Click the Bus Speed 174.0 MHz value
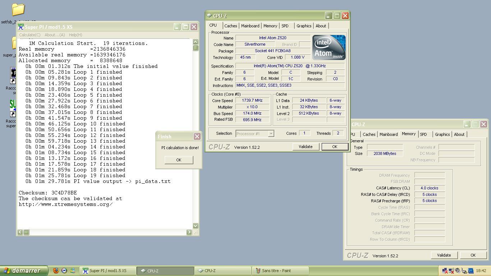Viewport: 491px width, 276px height. tap(252, 114)
